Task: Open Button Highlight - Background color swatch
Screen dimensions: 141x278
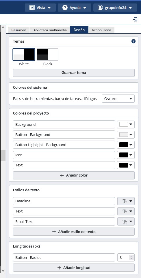Action: (x=126, y=145)
